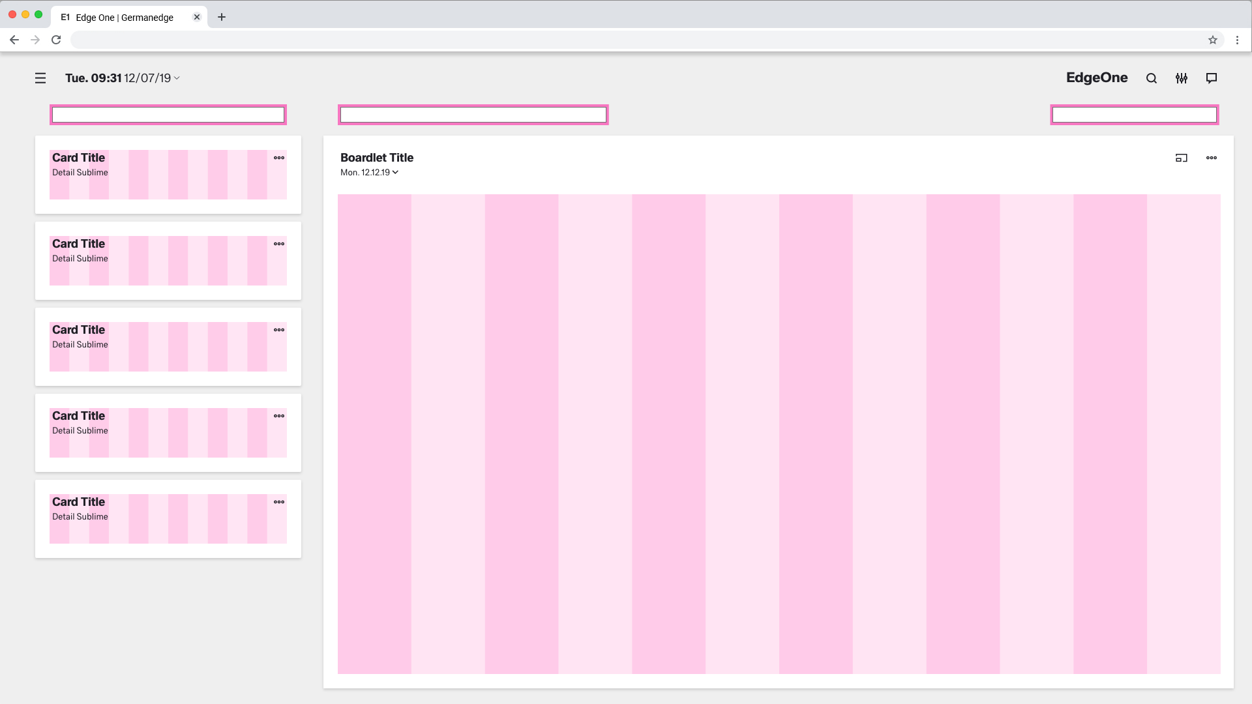1252x704 pixels.
Task: Expand the Tue. 09:31 date dropdown
Action: 177,78
